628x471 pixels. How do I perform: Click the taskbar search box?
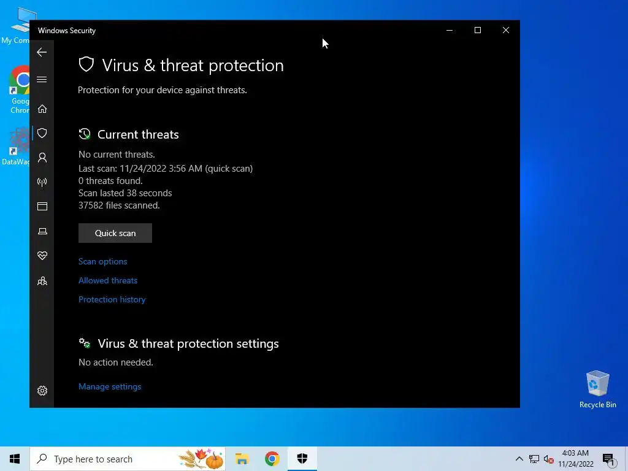click(x=128, y=459)
